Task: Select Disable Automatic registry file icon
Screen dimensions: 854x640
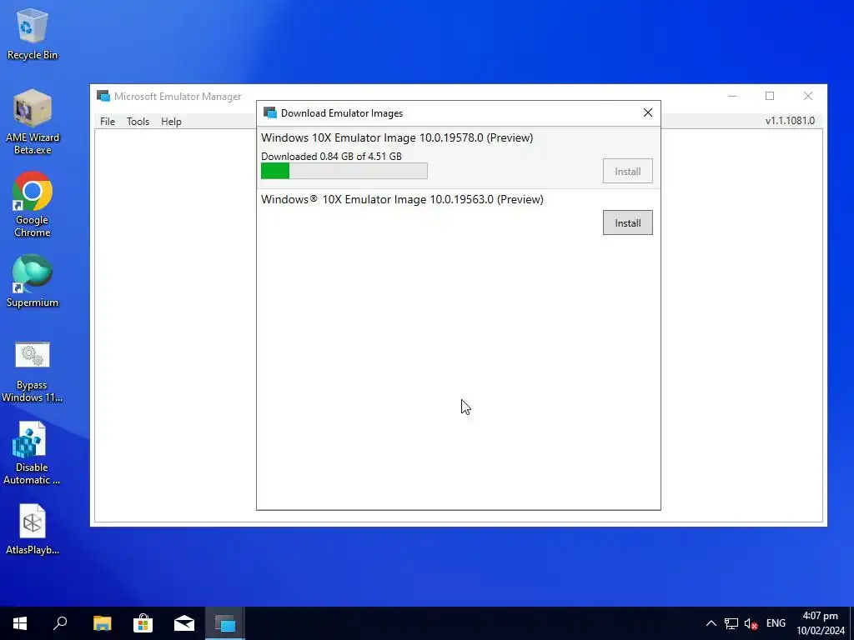Action: (32, 453)
